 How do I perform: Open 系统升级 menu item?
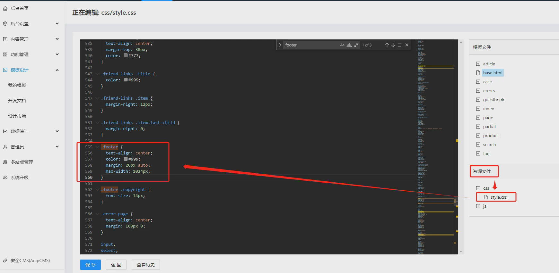20,178
